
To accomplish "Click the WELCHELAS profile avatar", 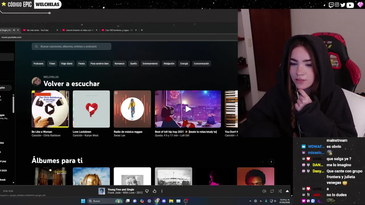I will (x=36, y=81).
